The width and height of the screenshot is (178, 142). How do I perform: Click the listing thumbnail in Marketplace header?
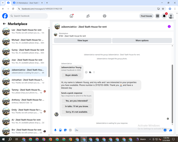56,34
